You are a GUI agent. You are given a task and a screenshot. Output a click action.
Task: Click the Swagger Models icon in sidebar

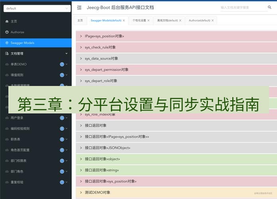[7, 43]
